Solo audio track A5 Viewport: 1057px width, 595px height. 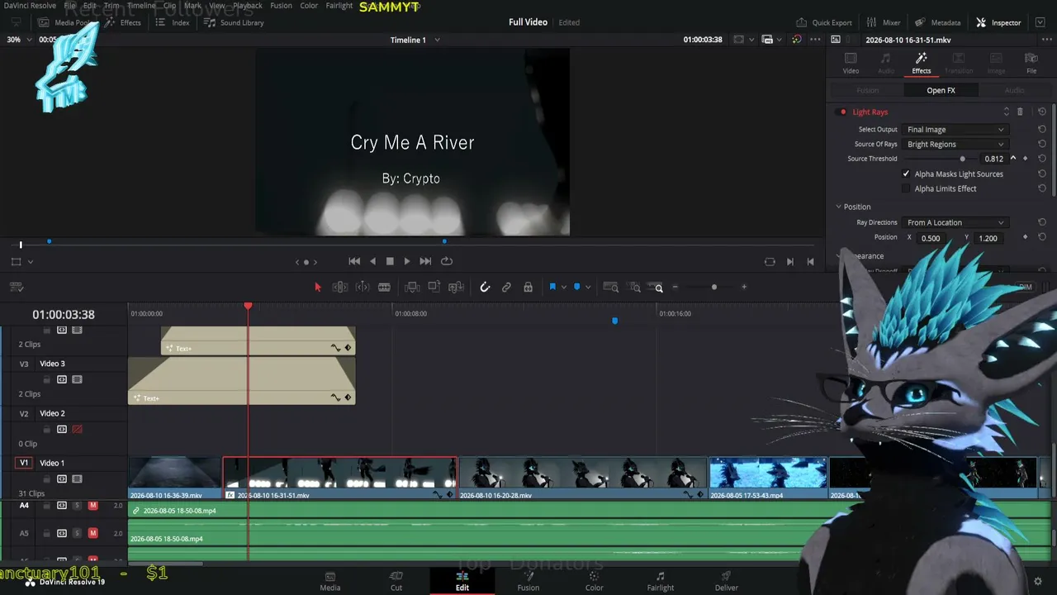(78, 533)
